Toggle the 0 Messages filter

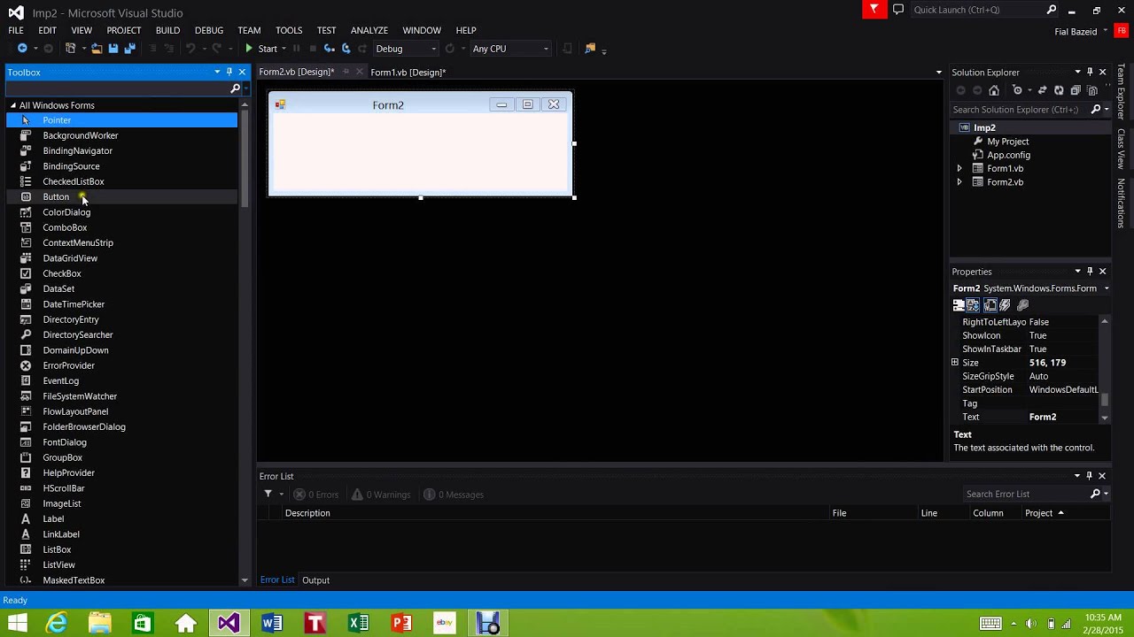point(454,495)
